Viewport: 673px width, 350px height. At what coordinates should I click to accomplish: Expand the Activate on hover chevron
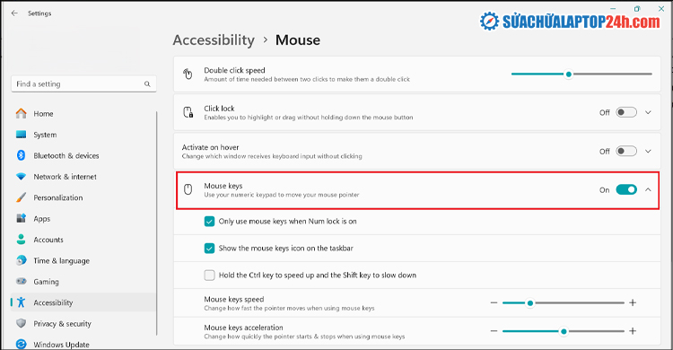(x=648, y=151)
